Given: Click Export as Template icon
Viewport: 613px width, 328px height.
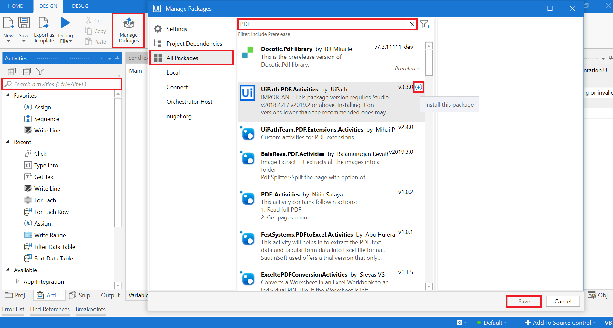Looking at the screenshot, I should pyautogui.click(x=44, y=23).
